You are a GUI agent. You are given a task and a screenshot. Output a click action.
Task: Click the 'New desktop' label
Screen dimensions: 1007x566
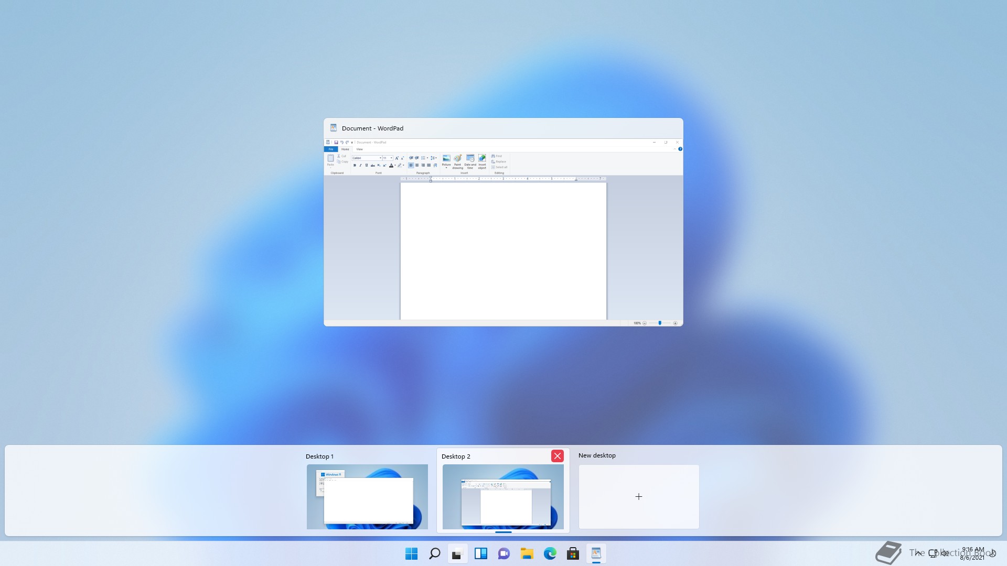pyautogui.click(x=597, y=455)
